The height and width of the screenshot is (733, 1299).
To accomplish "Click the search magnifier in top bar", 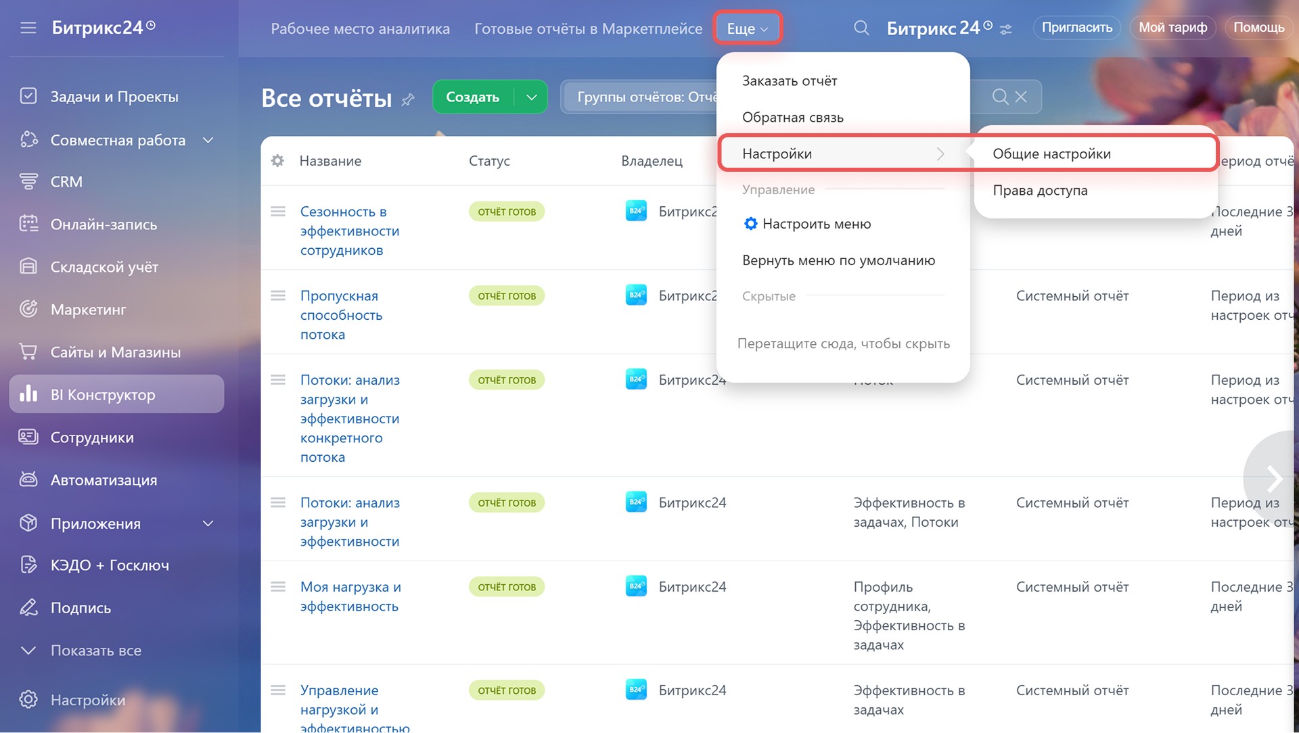I will click(x=861, y=28).
